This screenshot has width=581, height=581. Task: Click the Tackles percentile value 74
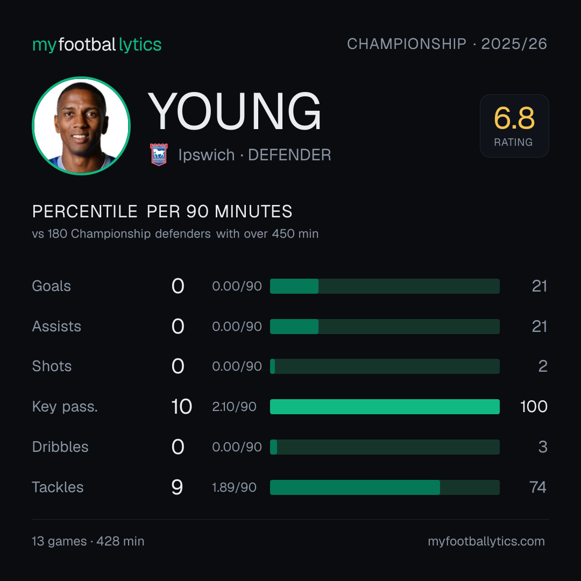(537, 487)
